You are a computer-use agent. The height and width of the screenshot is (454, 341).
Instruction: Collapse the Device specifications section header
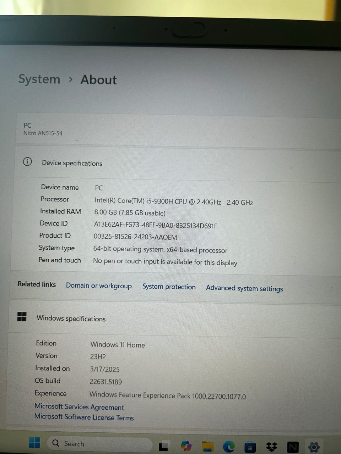[x=178, y=163]
